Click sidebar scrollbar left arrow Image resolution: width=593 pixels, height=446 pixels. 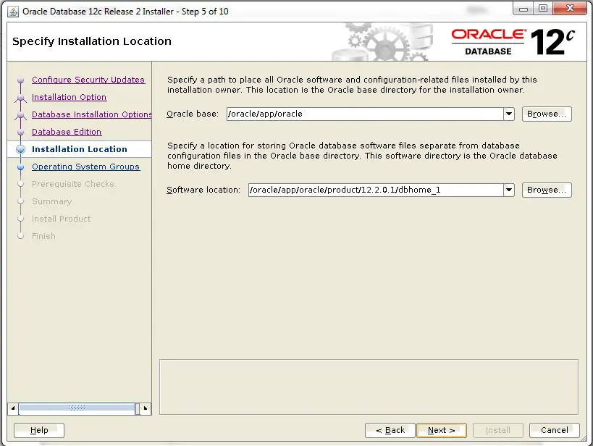(13, 408)
